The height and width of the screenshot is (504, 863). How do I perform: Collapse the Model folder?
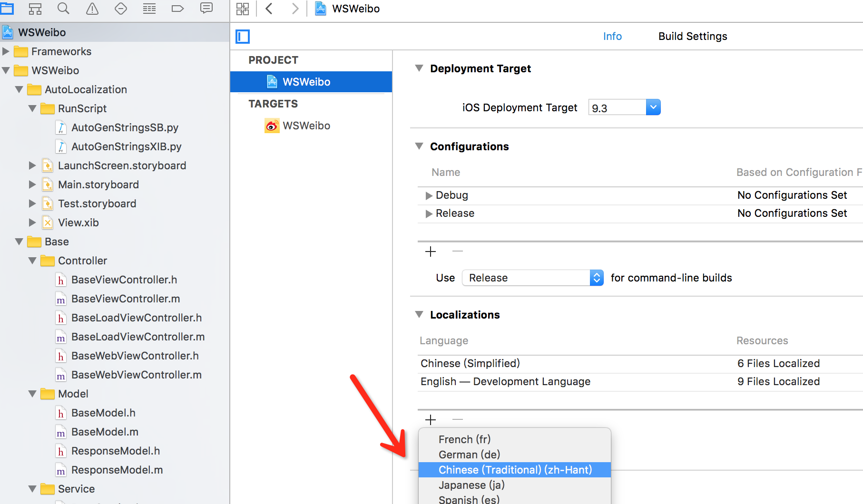pos(32,394)
